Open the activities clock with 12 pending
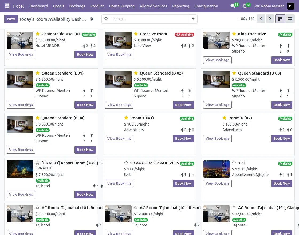The height and width of the screenshot is (235, 299). click(x=245, y=6)
